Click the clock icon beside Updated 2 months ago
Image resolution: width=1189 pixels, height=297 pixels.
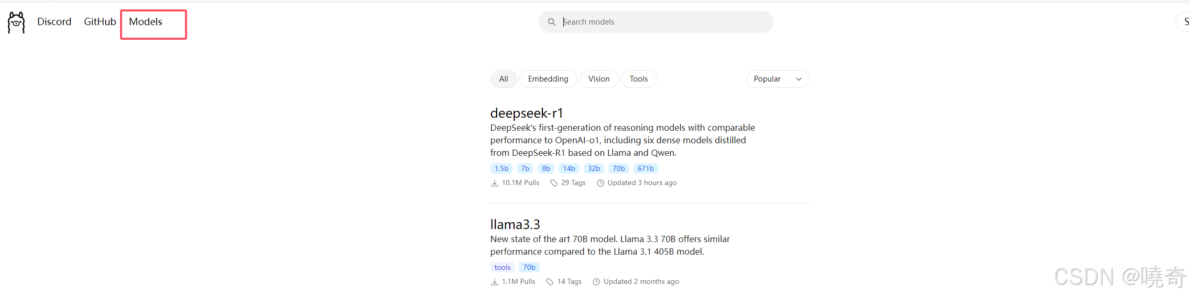click(x=596, y=282)
